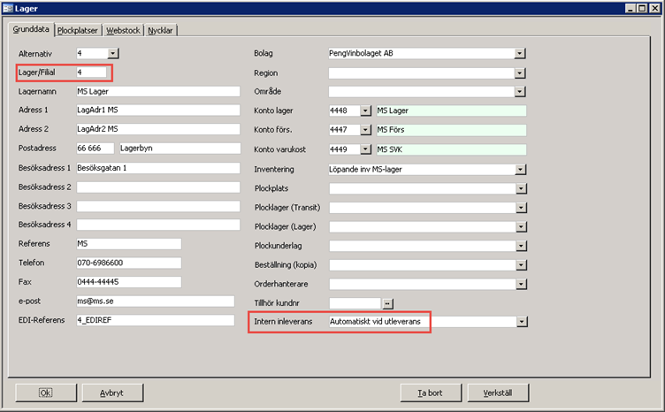The width and height of the screenshot is (665, 412).
Task: Click the Avbryt button
Action: [111, 392]
